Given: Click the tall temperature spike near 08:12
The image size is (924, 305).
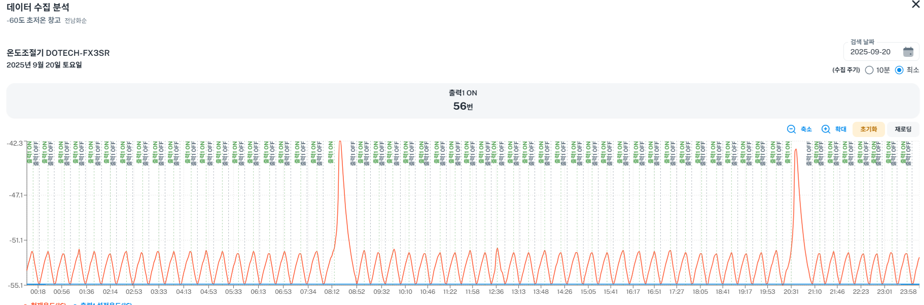Looking at the screenshot, I should click(x=340, y=143).
